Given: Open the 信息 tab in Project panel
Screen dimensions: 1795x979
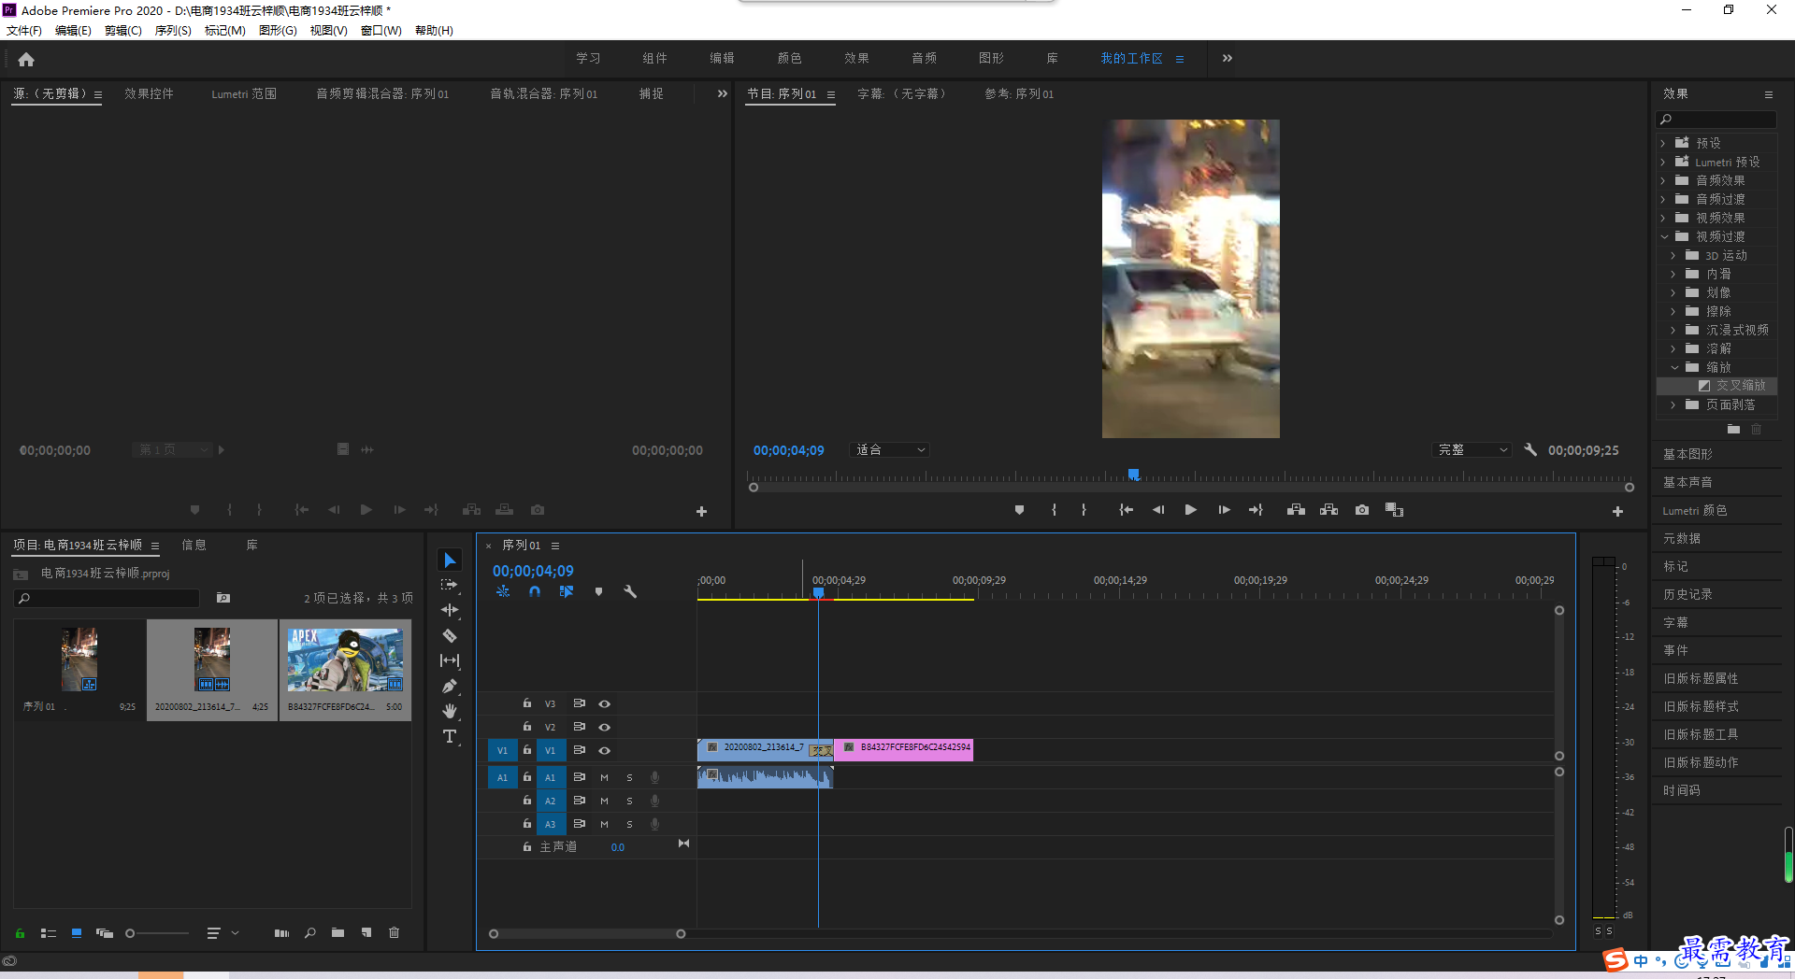Looking at the screenshot, I should (x=194, y=545).
